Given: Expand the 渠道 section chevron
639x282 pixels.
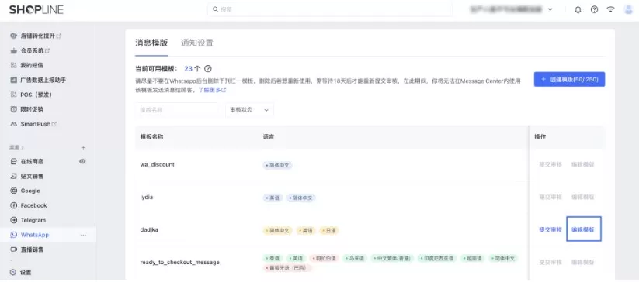Looking at the screenshot, I should point(23,147).
